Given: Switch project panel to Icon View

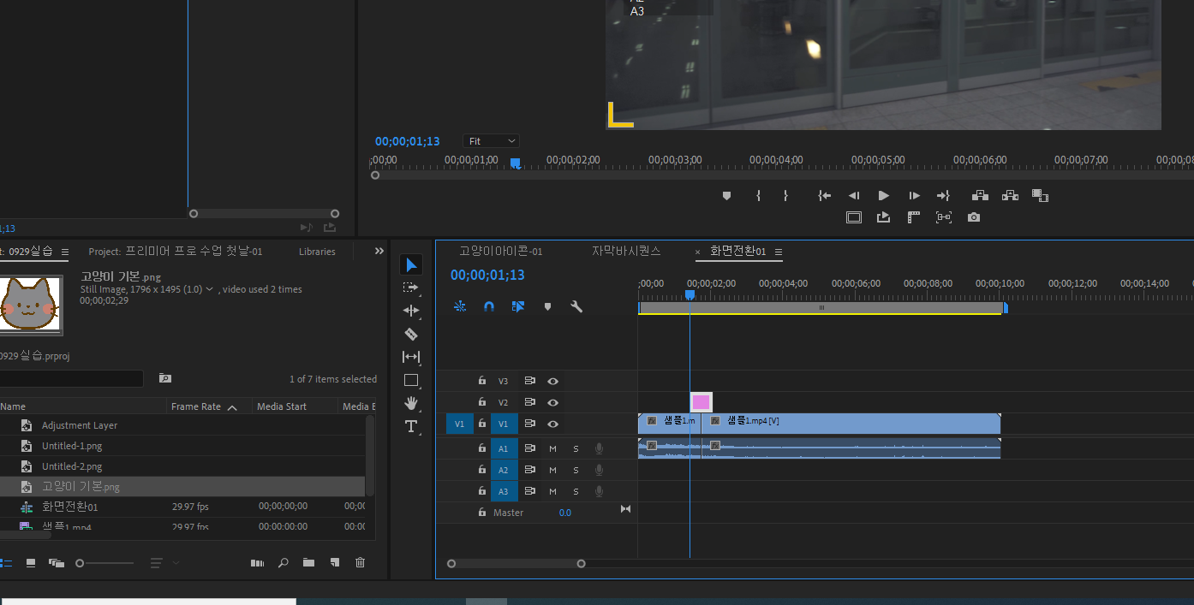Looking at the screenshot, I should coord(31,563).
